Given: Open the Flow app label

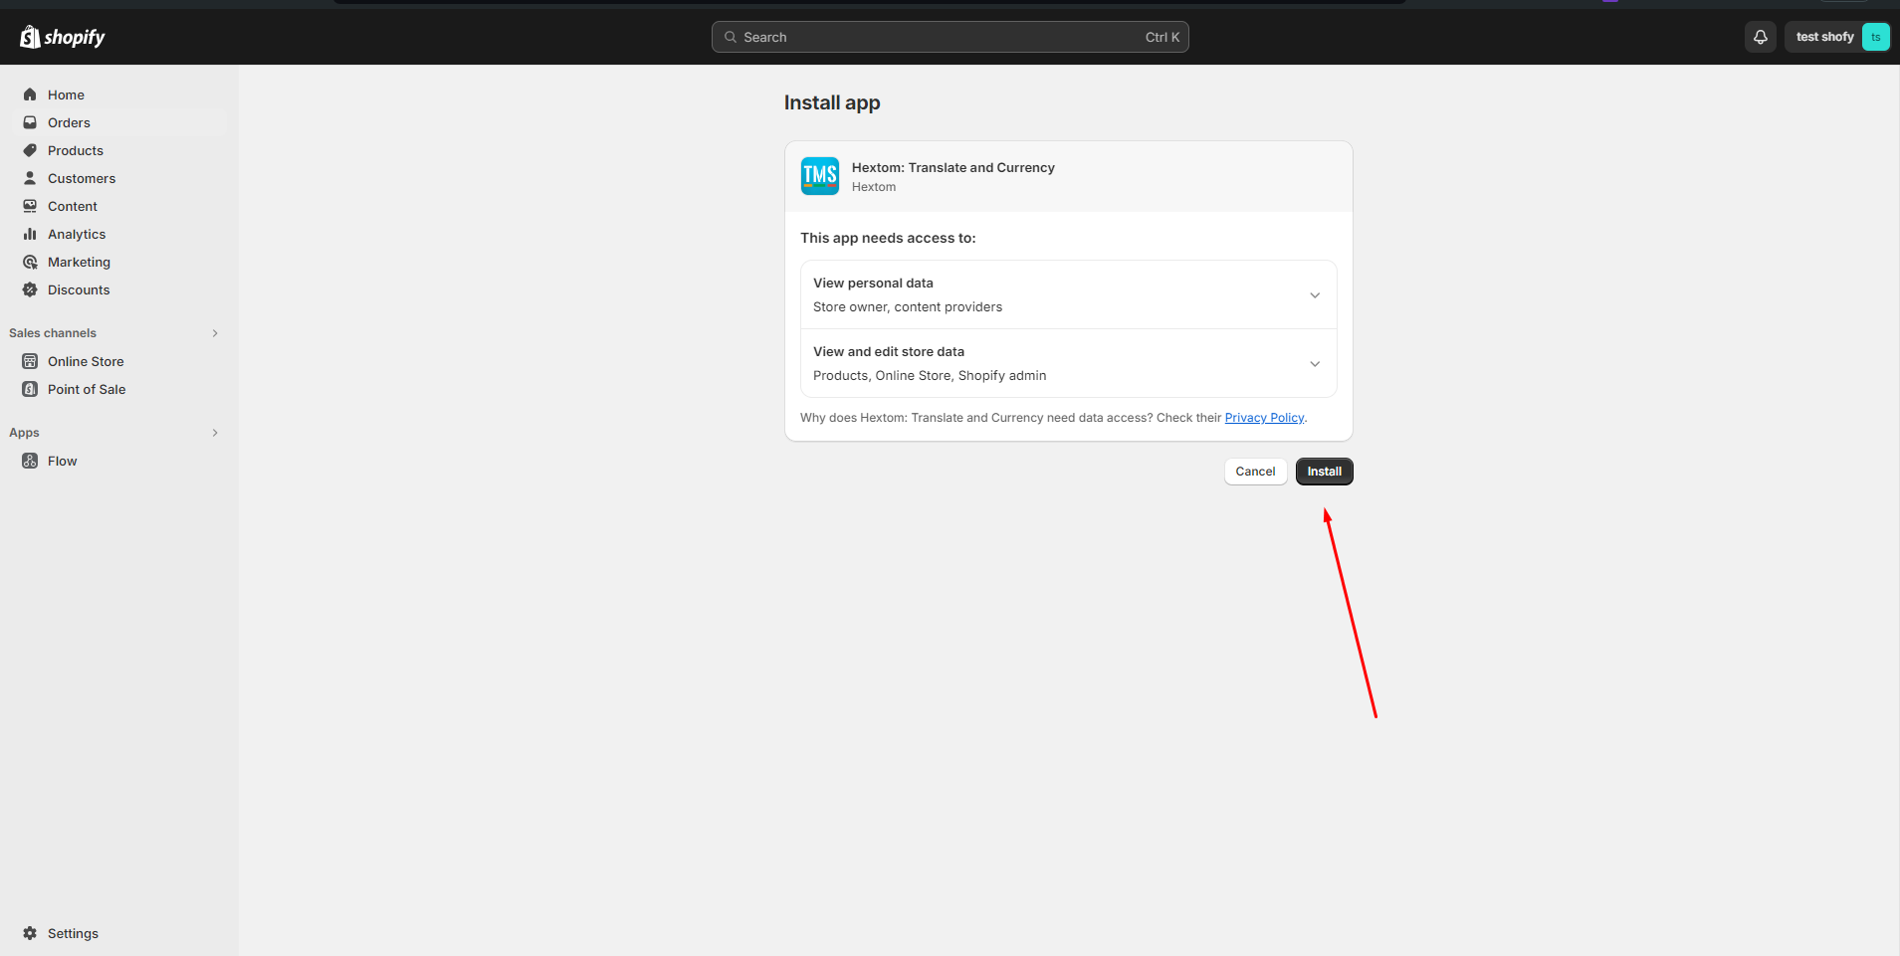Looking at the screenshot, I should click(62, 461).
